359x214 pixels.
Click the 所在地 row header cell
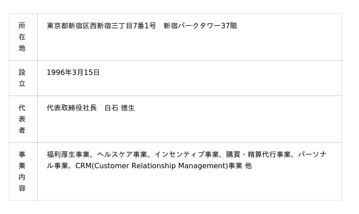(x=22, y=37)
